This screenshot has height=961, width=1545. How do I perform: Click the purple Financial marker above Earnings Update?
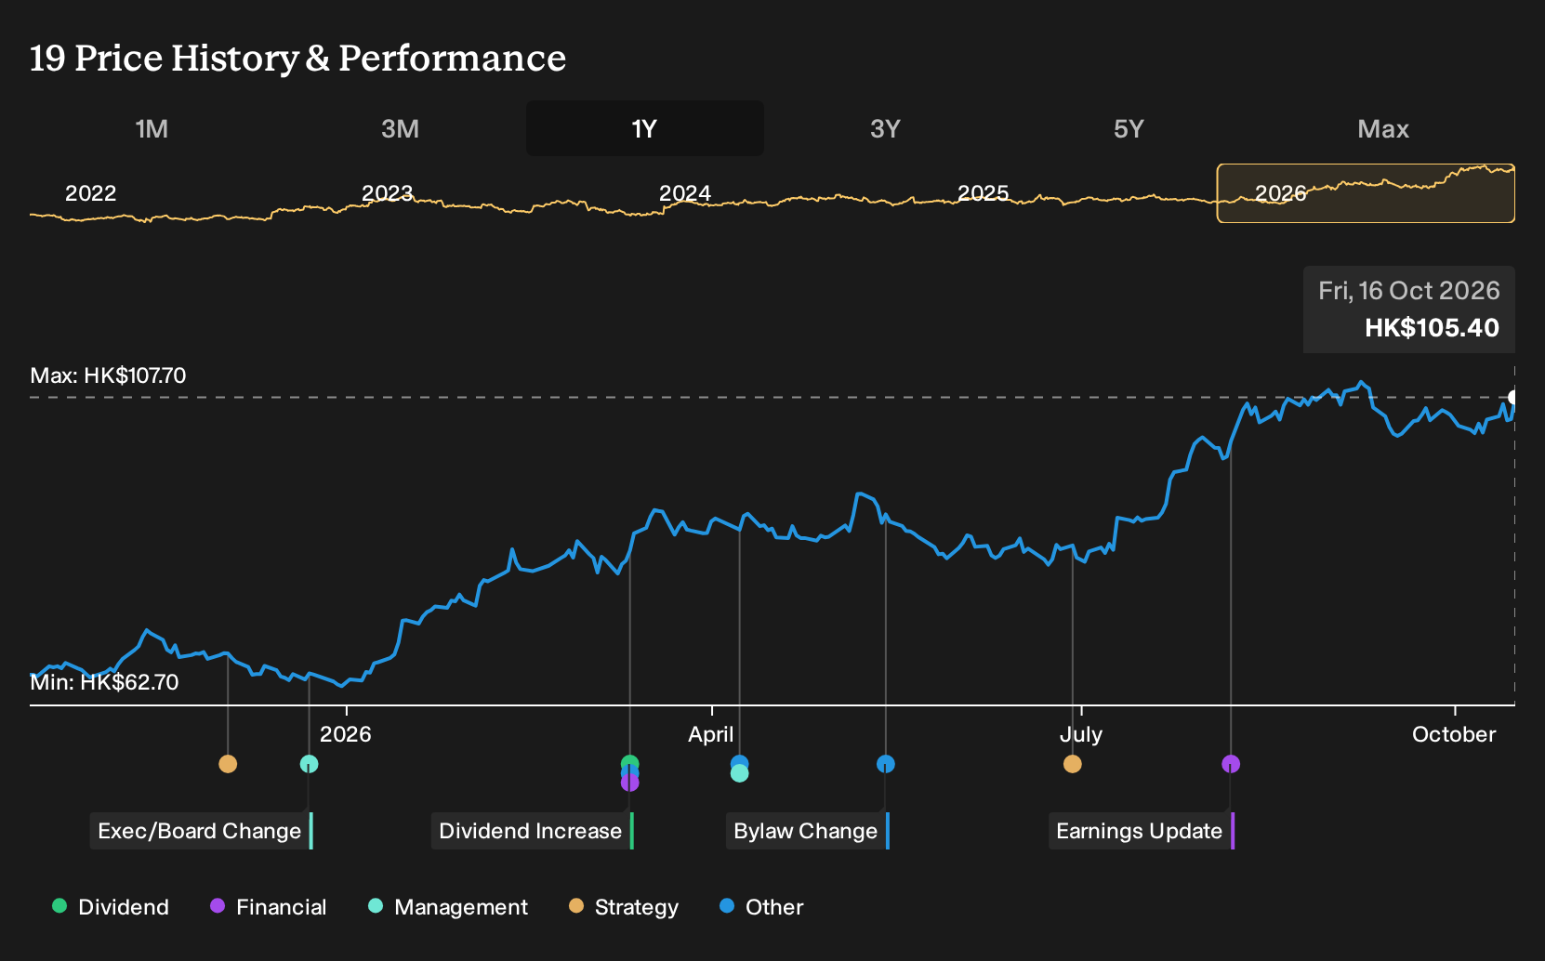click(x=1231, y=764)
